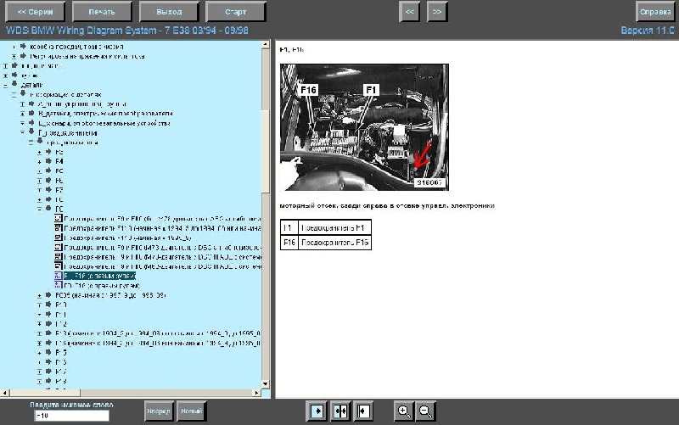
Task: Focus the search keyword input field
Action: (x=71, y=416)
